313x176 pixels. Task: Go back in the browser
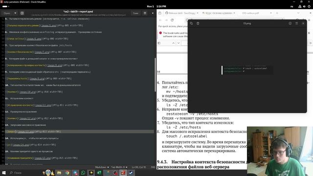tap(160, 20)
